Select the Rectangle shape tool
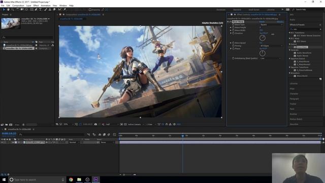The image size is (325, 183). coord(31,10)
